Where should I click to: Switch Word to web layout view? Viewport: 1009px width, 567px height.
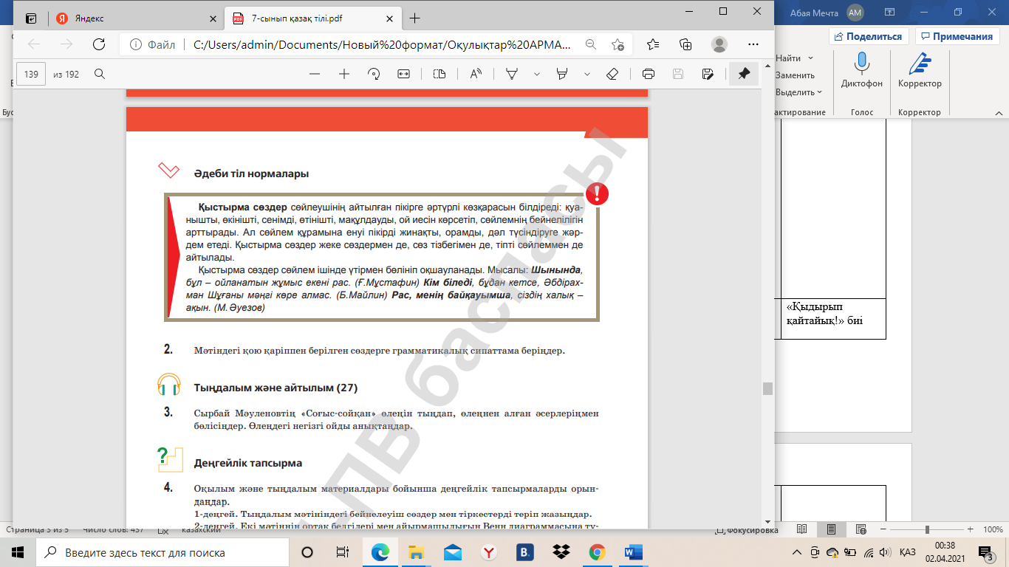click(861, 530)
